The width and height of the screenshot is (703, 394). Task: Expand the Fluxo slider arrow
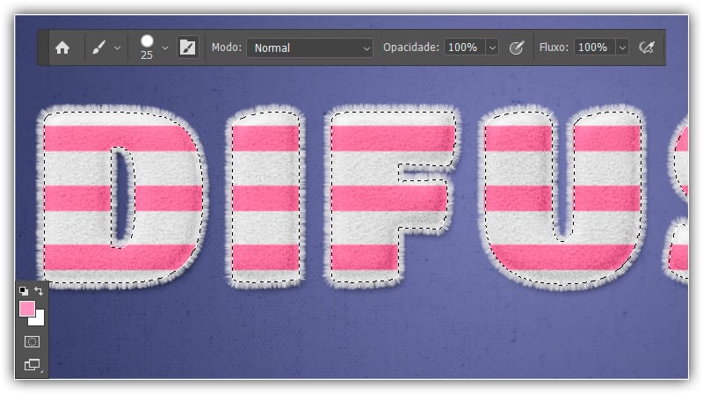click(x=622, y=47)
